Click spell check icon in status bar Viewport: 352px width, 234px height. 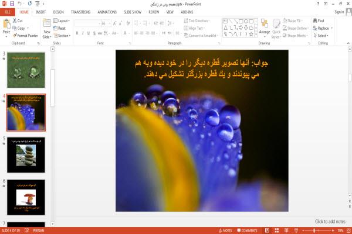tap(27, 230)
